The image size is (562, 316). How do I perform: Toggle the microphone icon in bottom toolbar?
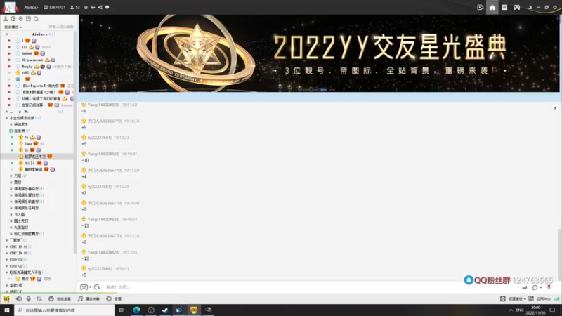click(x=29, y=298)
